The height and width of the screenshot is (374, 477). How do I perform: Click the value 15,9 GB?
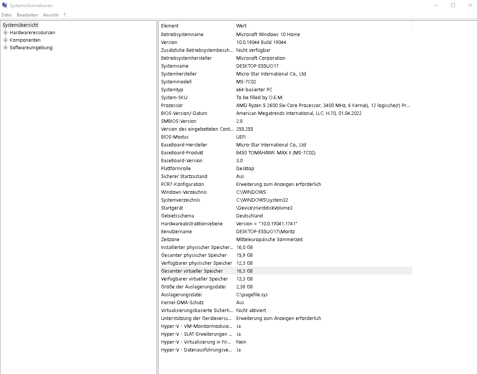[x=245, y=255]
